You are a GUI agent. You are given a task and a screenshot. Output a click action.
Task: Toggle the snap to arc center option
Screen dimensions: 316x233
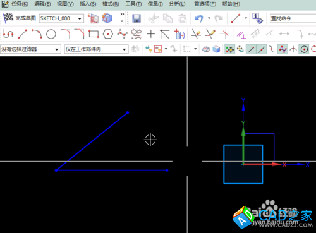(304, 49)
